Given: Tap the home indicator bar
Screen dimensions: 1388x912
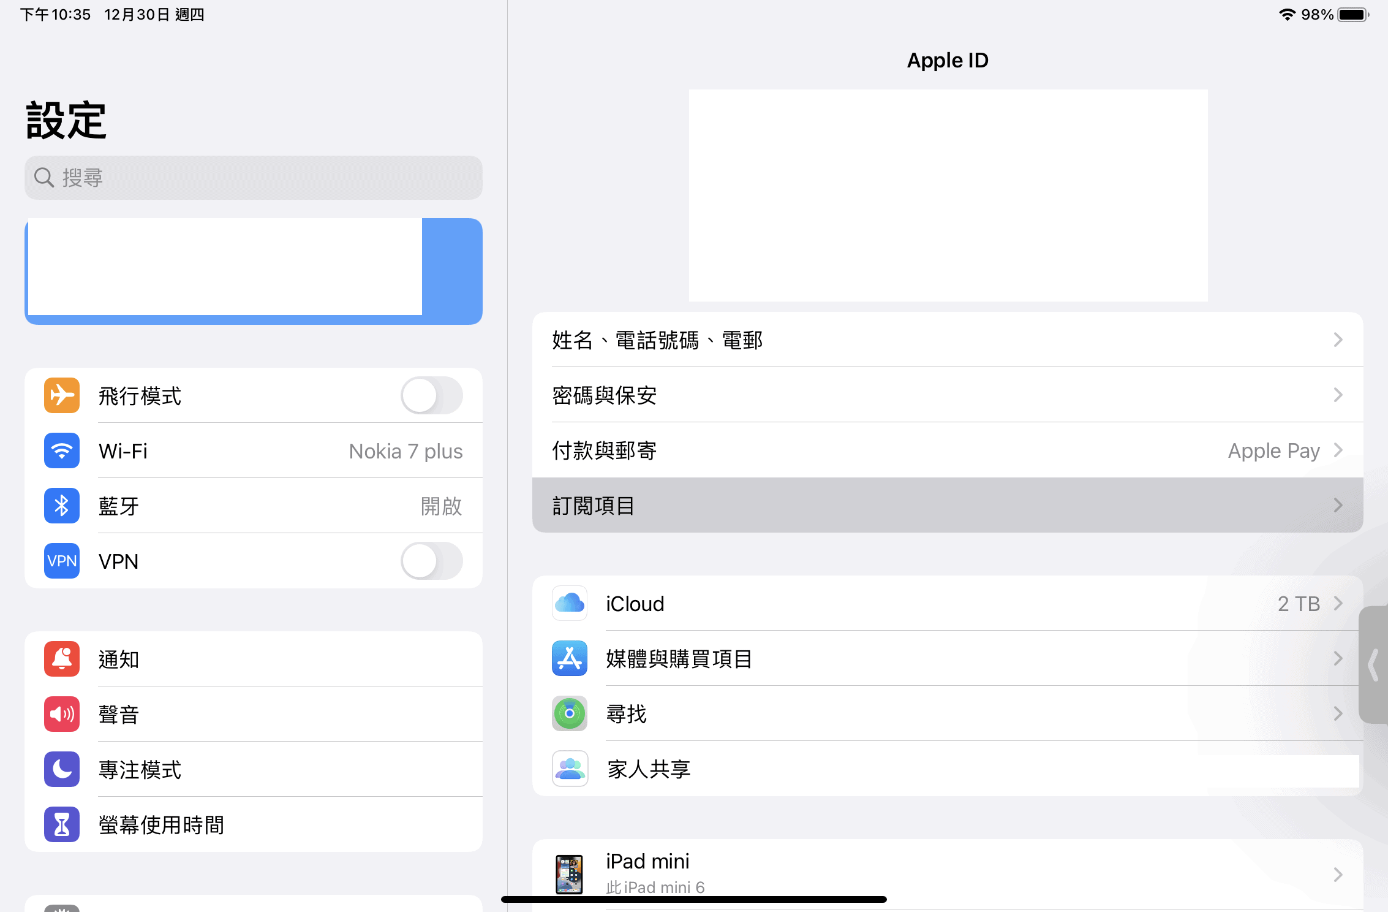Looking at the screenshot, I should click(x=694, y=899).
